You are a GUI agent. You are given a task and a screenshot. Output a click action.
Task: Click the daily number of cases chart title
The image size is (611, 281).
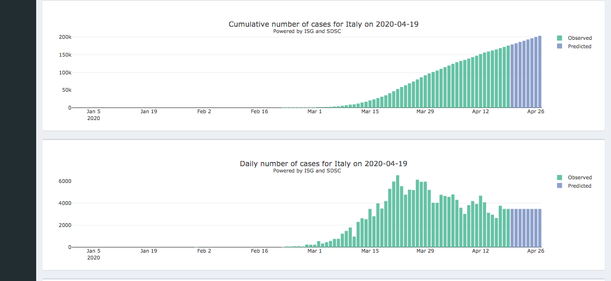coord(323,164)
